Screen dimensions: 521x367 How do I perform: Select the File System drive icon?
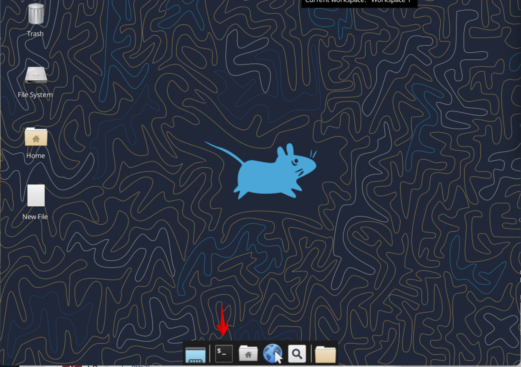click(36, 75)
